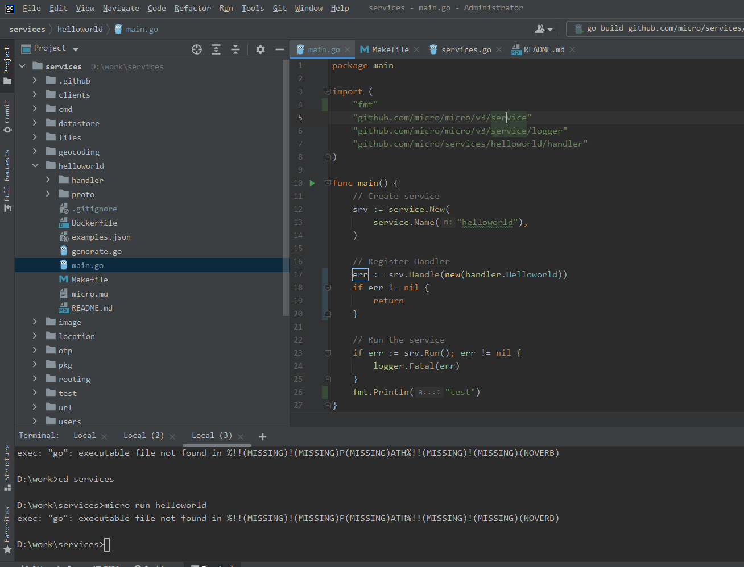This screenshot has width=744, height=567.
Task: Expand the clients folder
Action: point(35,95)
